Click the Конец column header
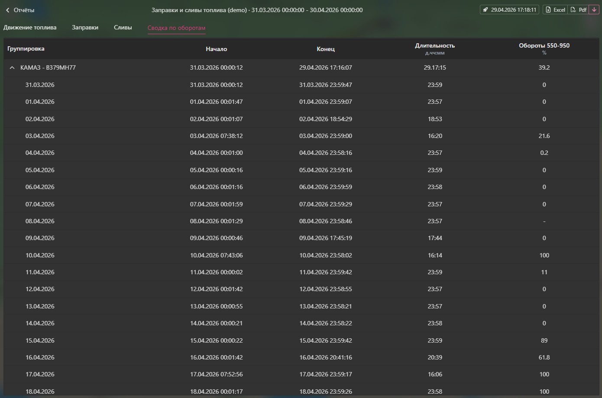Viewport: 602px width, 398px height. coord(325,49)
